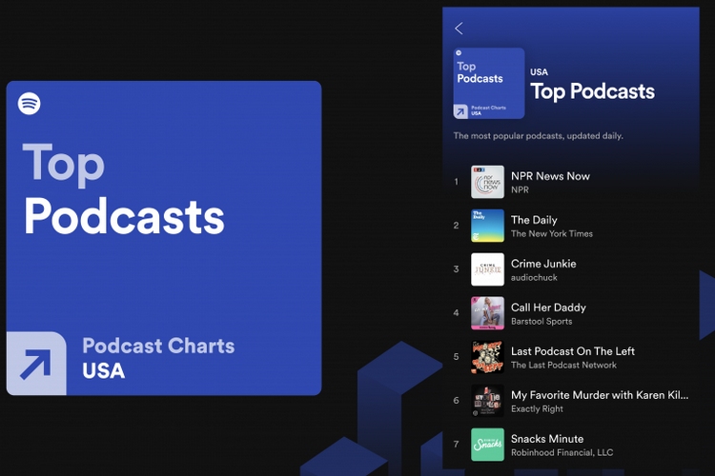Viewport: 715px width, 476px height.
Task: Click publisher Robinhood Financial, LLC
Action: (562, 453)
